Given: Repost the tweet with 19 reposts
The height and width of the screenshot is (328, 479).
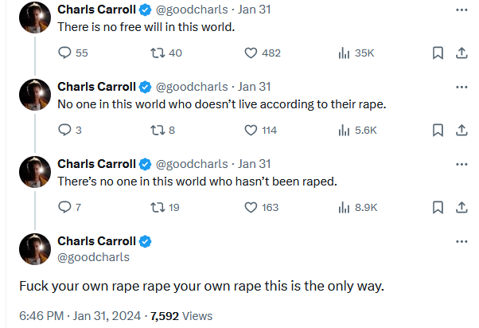Looking at the screenshot, I should [x=156, y=208].
